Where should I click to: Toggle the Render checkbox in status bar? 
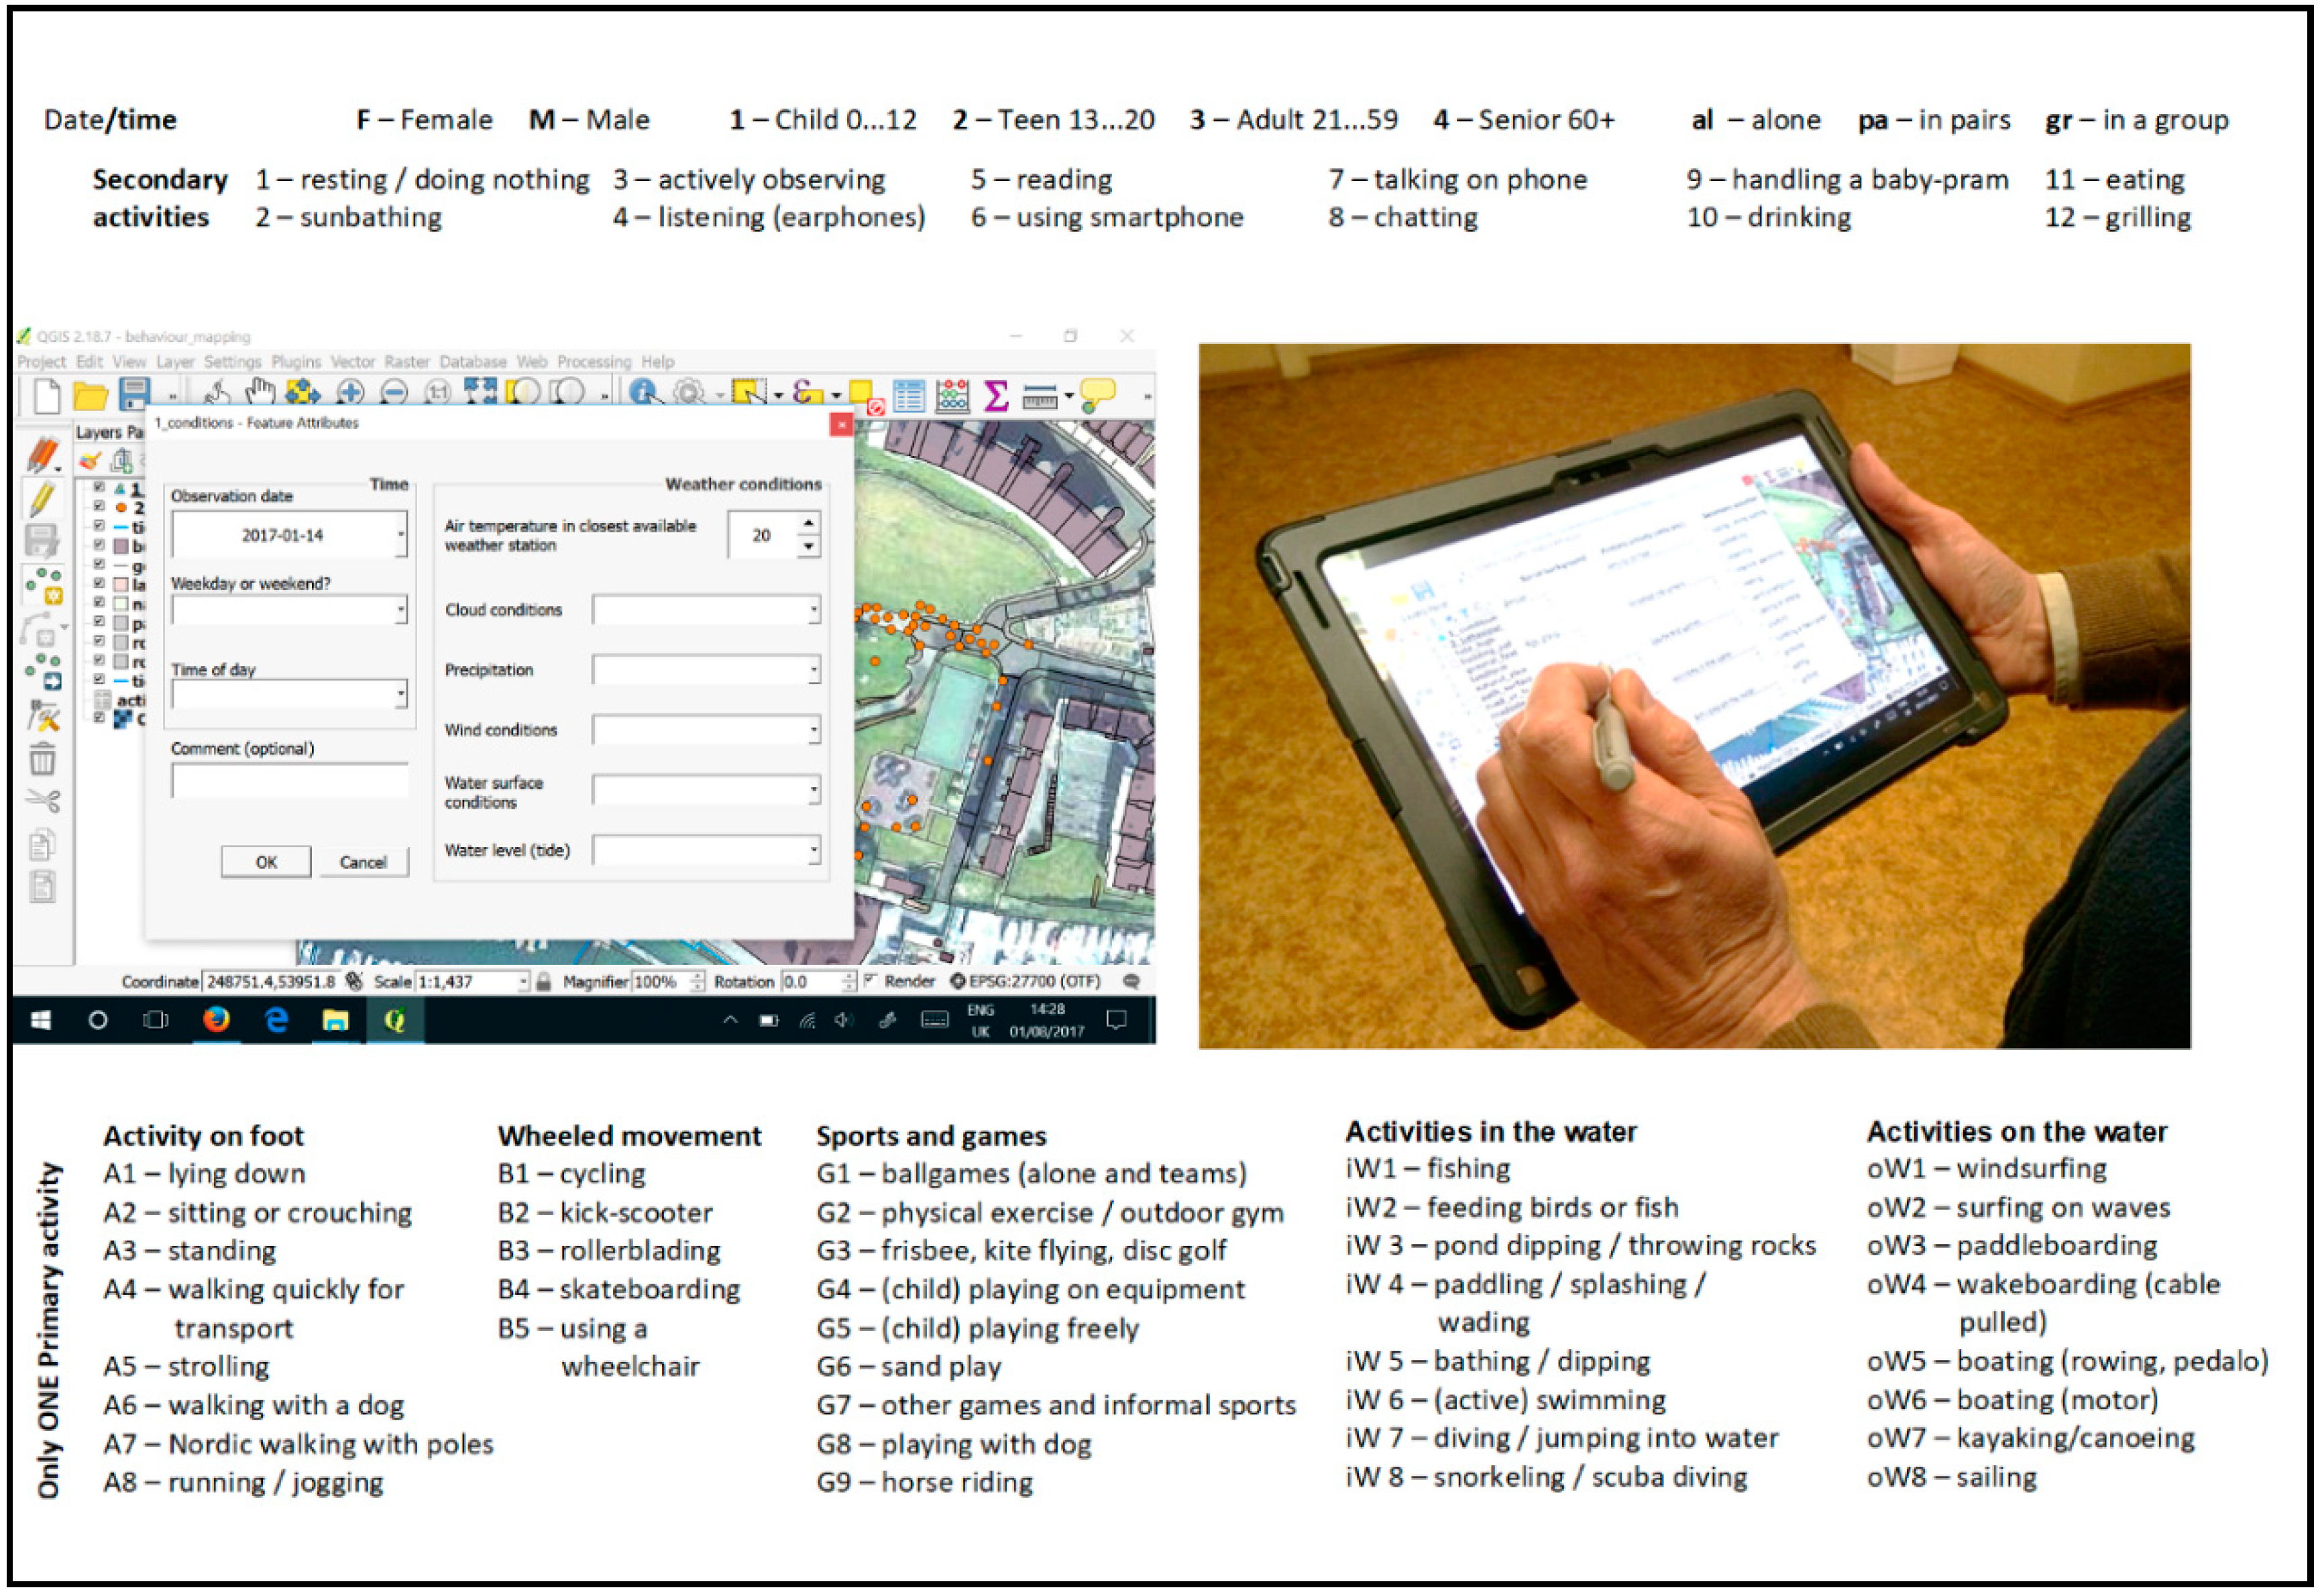coord(869,981)
